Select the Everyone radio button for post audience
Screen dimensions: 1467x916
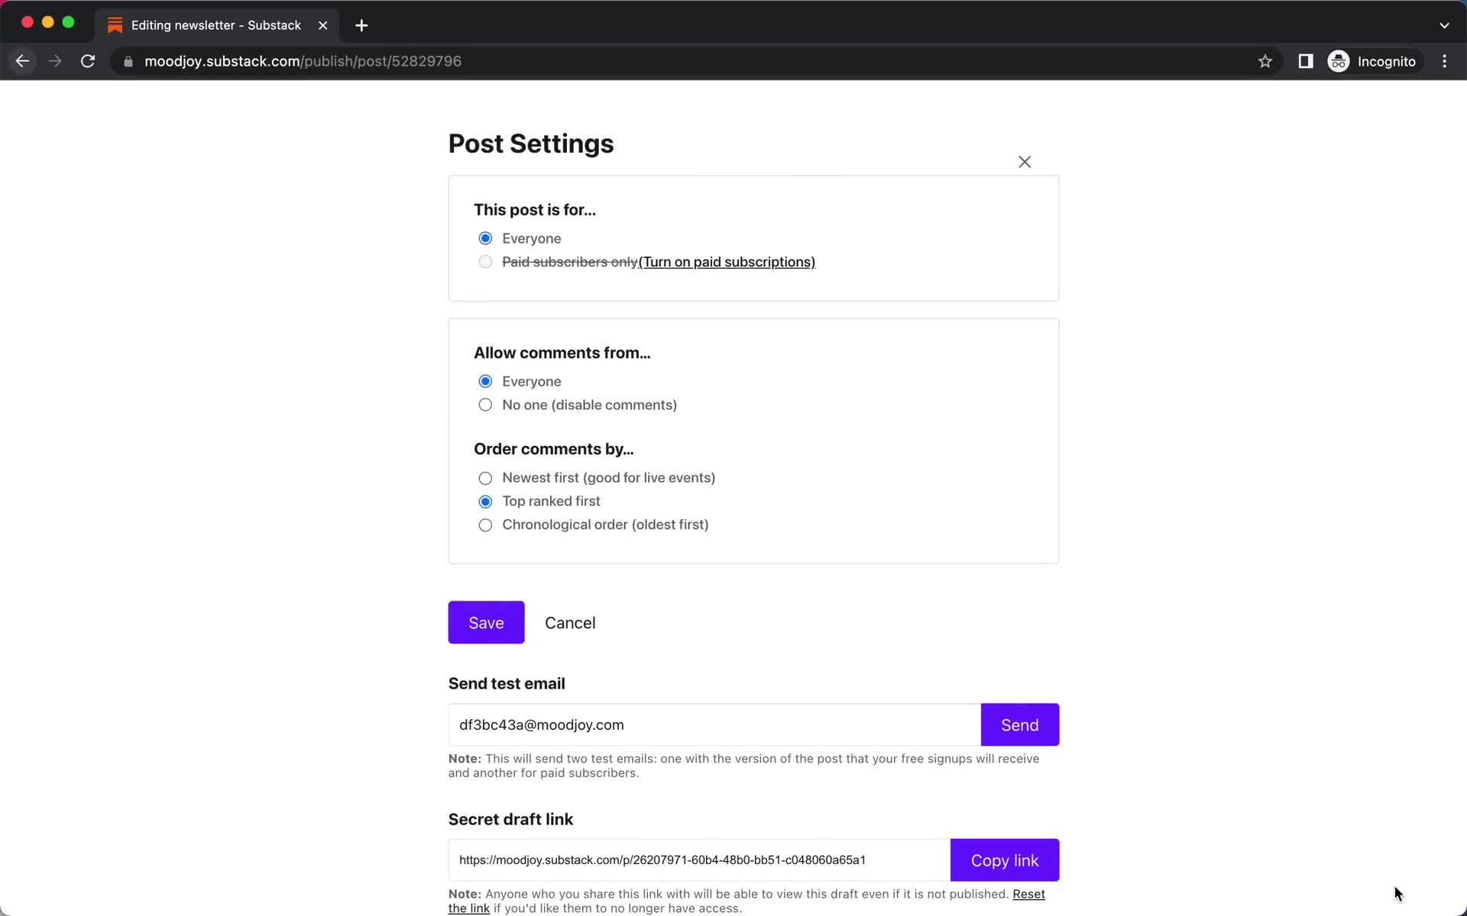[x=484, y=237]
